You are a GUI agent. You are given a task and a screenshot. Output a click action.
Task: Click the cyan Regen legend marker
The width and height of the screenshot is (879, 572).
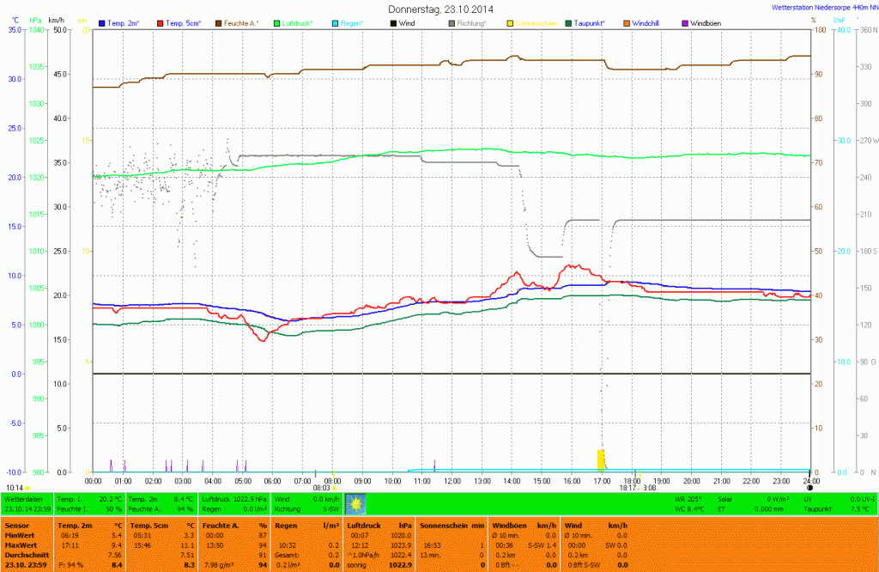point(335,22)
